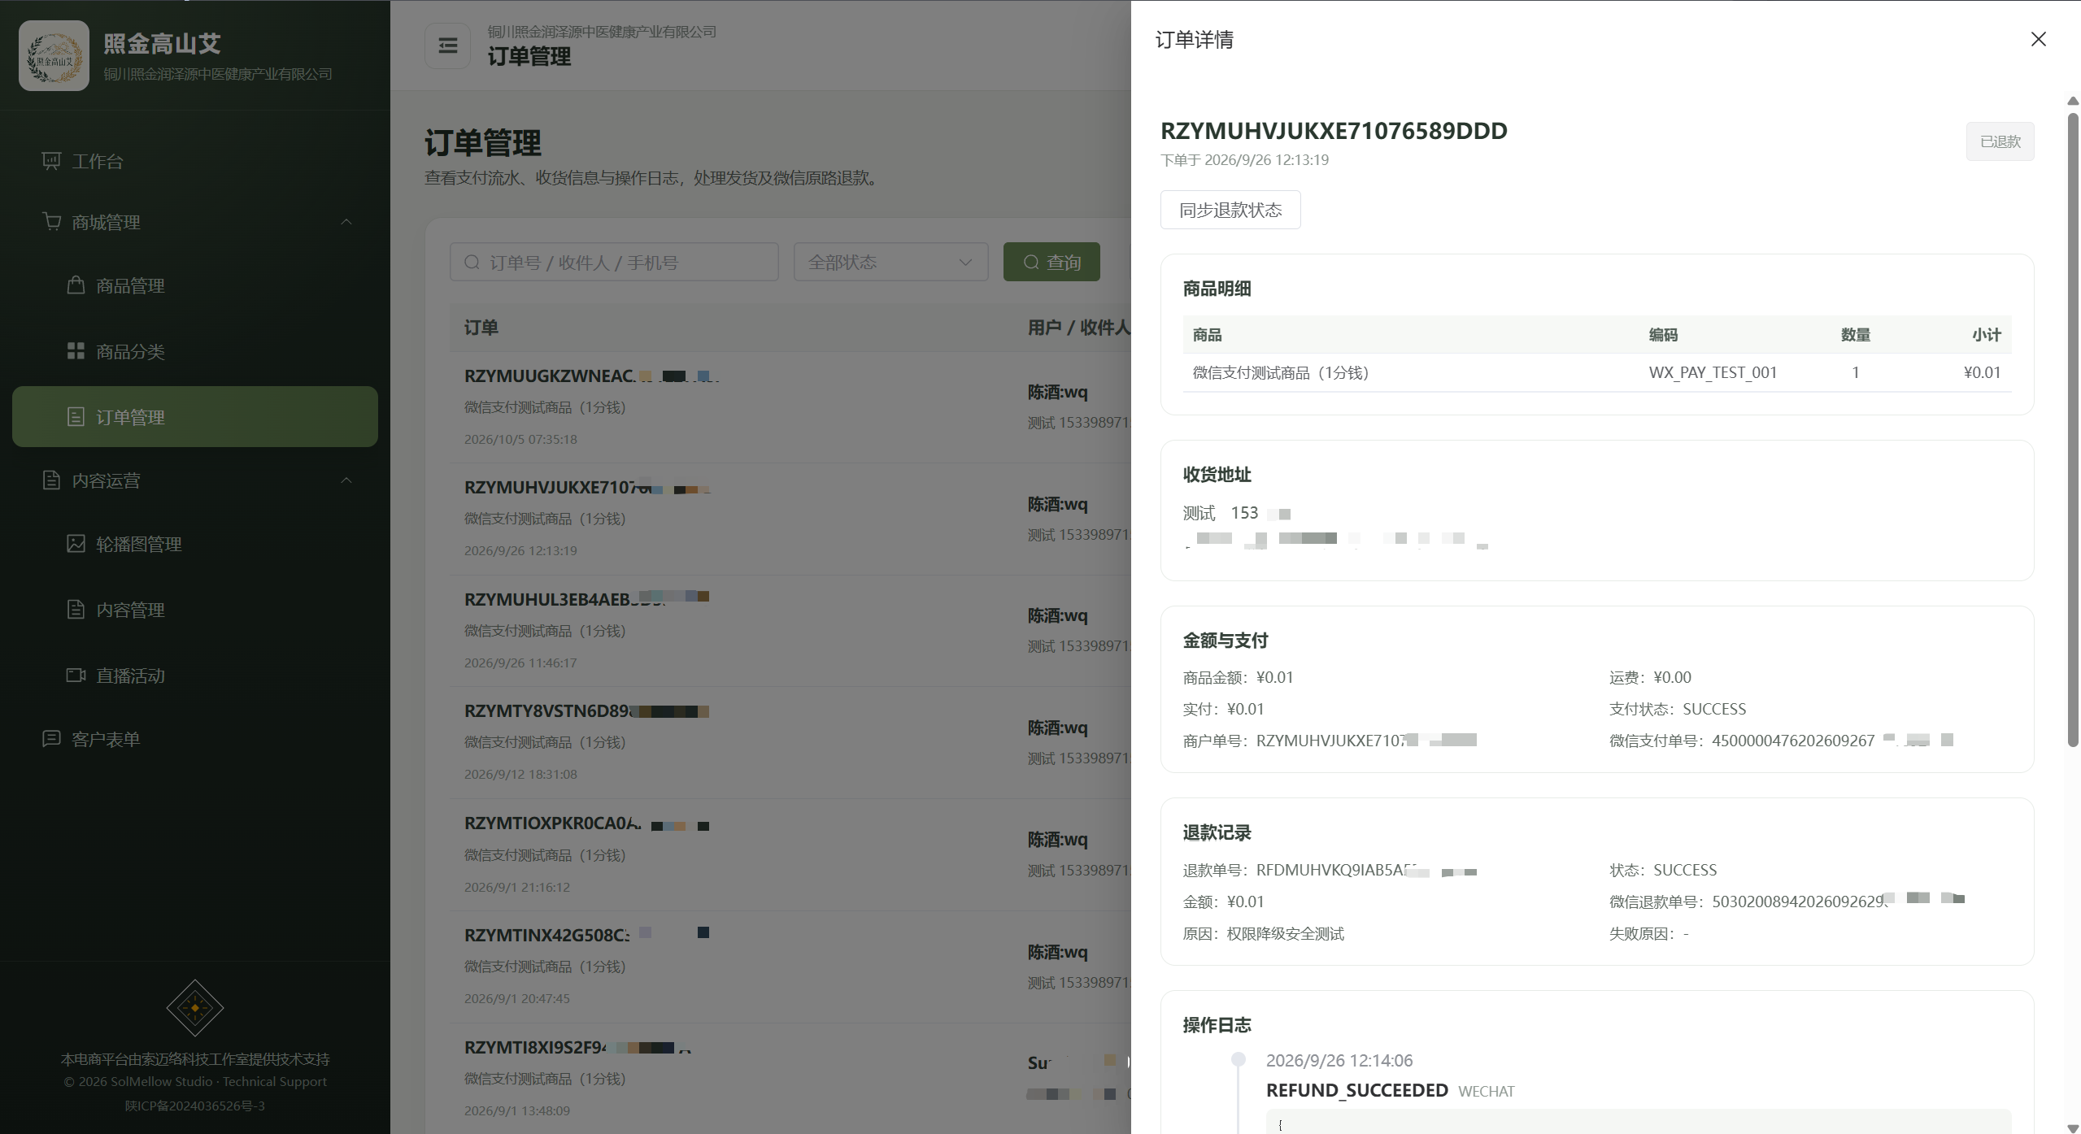Viewport: 2081px width, 1134px height.
Task: Click the 已退款 status tag
Action: point(2000,141)
